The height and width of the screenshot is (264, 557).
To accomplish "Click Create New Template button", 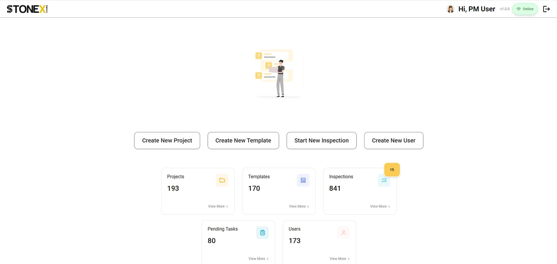I will (x=243, y=141).
